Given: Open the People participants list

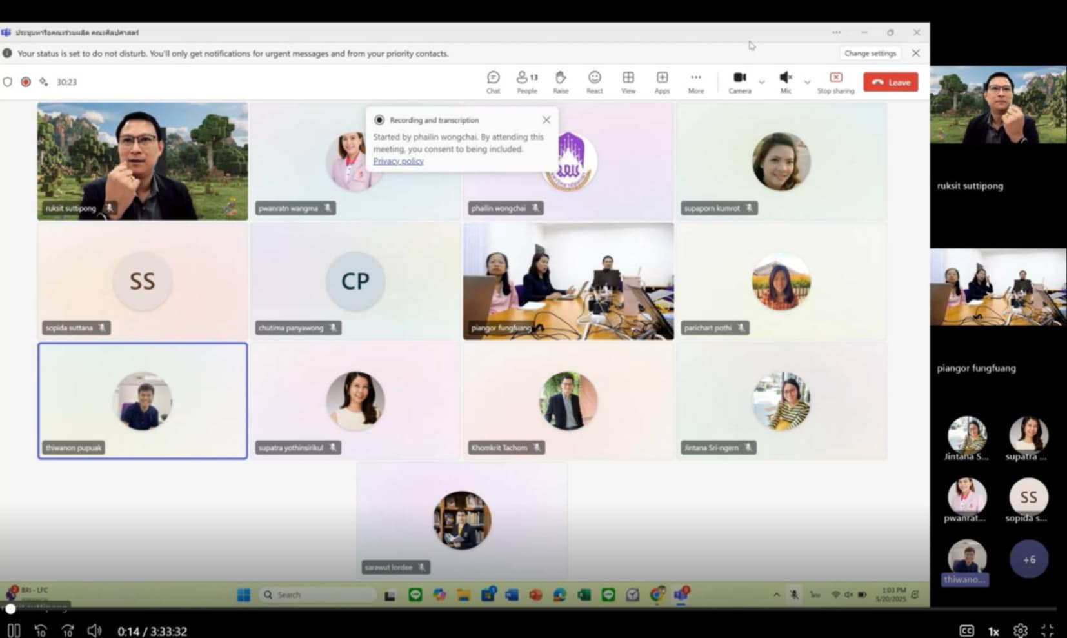Looking at the screenshot, I should coord(526,81).
